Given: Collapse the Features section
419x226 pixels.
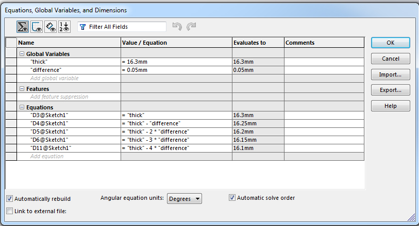Looking at the screenshot, I should 22,89.
